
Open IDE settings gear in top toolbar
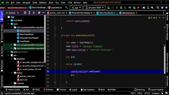pos(162,8)
